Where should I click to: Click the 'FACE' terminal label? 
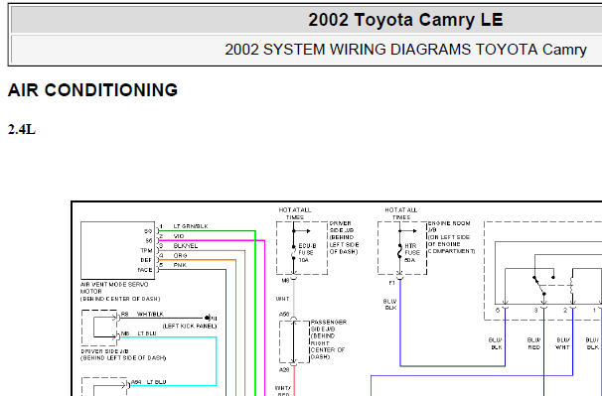pos(145,270)
